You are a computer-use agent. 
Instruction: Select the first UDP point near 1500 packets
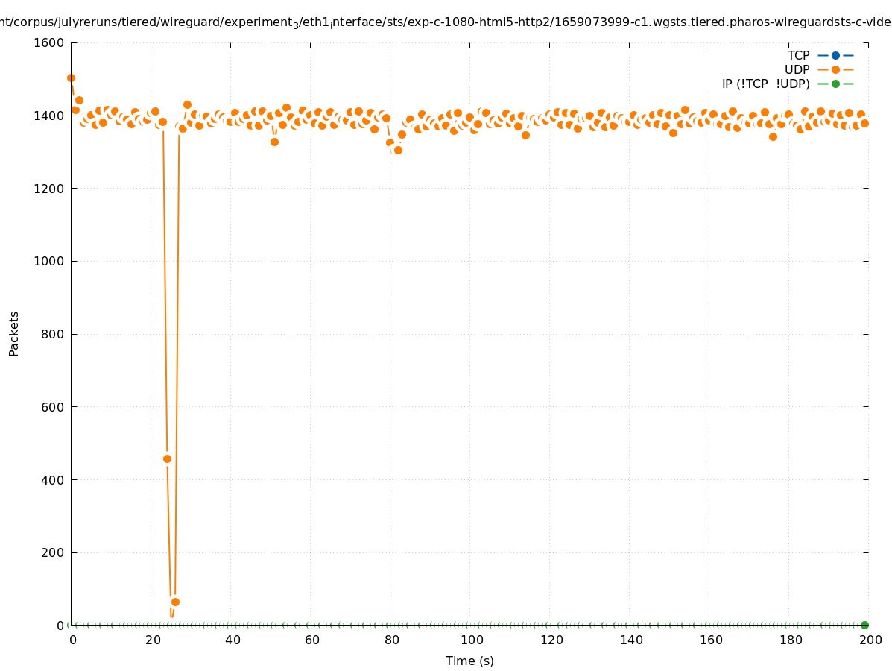pos(71,78)
